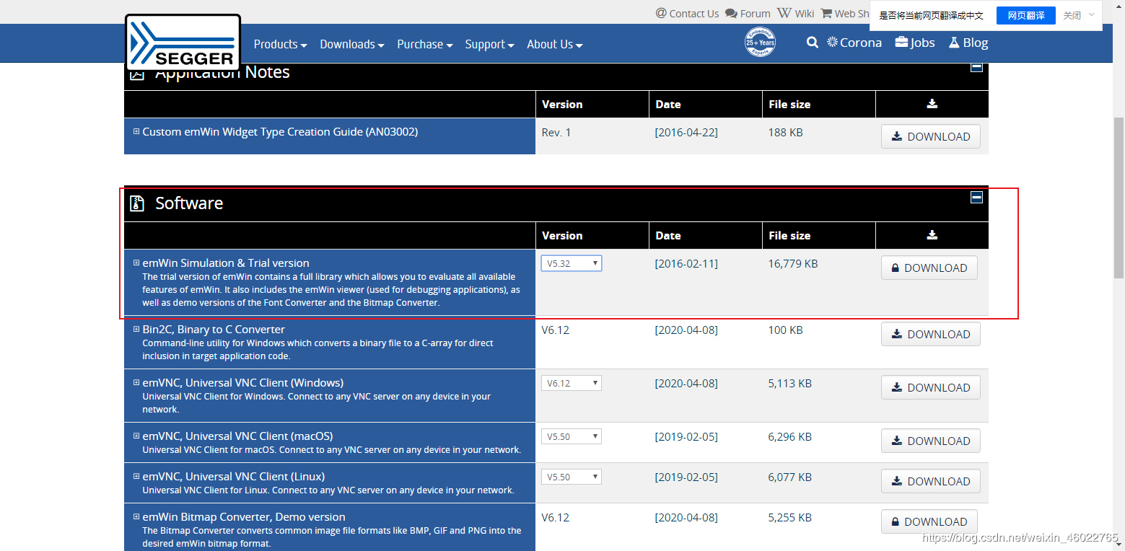
Task: Click the page vertical scrollbar
Action: coord(1119,196)
